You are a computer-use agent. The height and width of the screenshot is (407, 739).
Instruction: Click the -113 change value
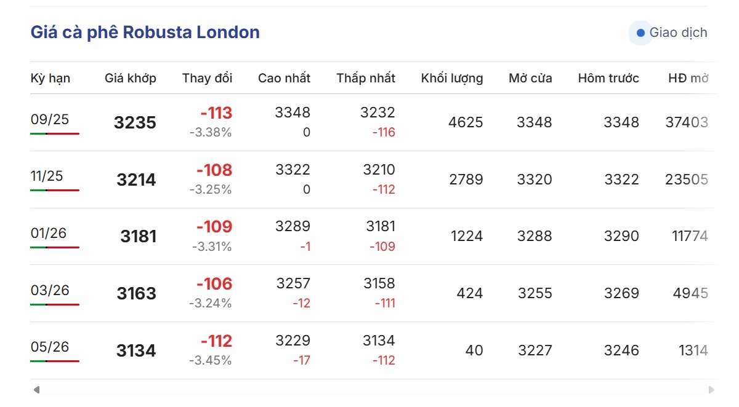pyautogui.click(x=216, y=113)
